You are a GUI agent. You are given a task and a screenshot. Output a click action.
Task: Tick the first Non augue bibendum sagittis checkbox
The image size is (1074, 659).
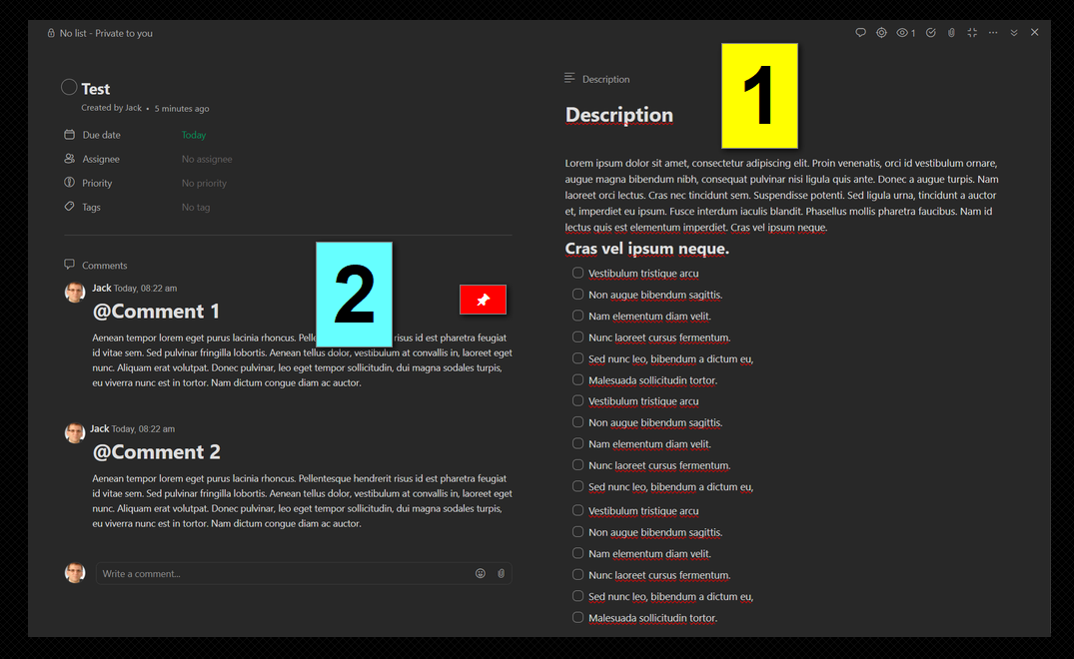tap(577, 294)
